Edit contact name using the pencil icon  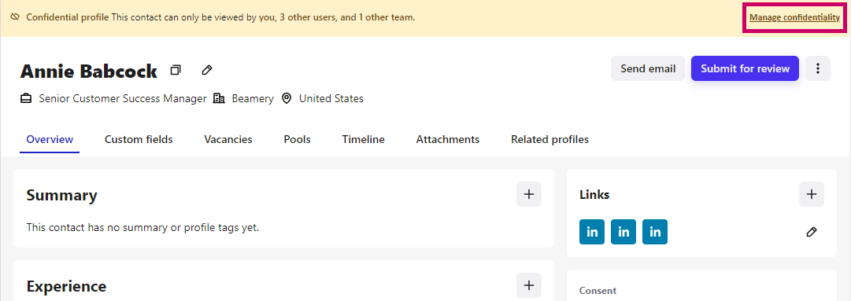(207, 70)
